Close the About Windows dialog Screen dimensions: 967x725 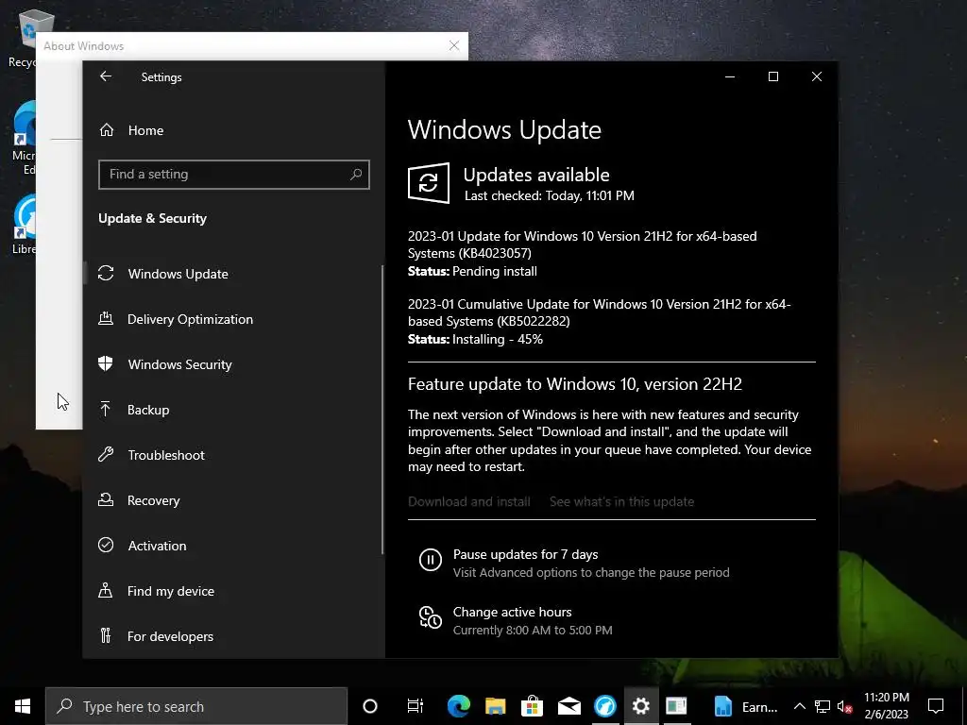pyautogui.click(x=454, y=45)
